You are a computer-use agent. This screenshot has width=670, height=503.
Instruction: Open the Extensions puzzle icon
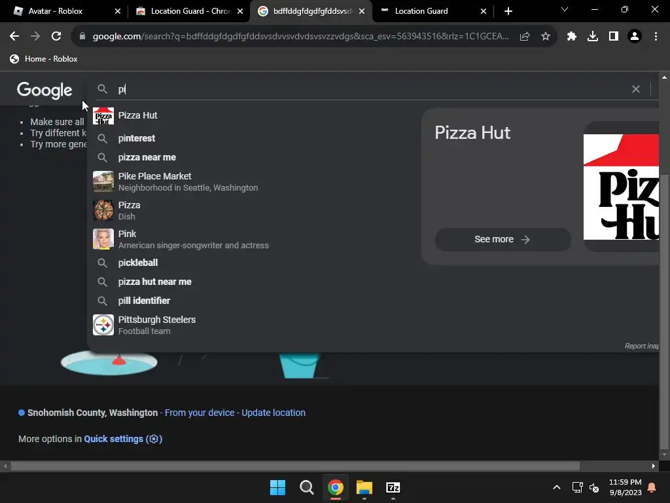coord(572,37)
